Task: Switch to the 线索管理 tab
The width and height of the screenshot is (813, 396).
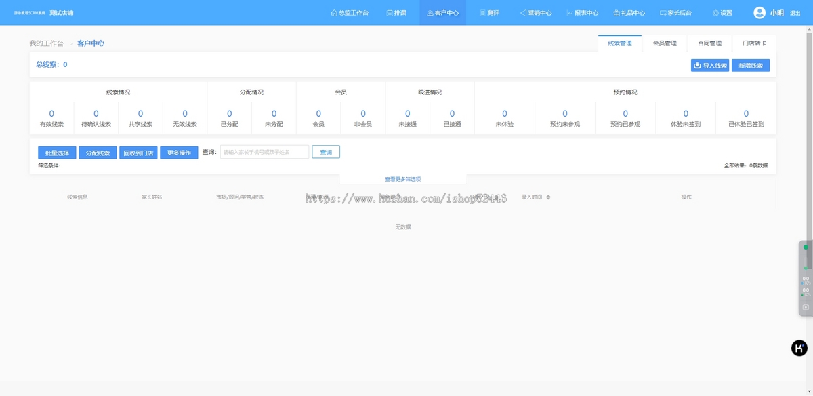Action: pyautogui.click(x=620, y=43)
